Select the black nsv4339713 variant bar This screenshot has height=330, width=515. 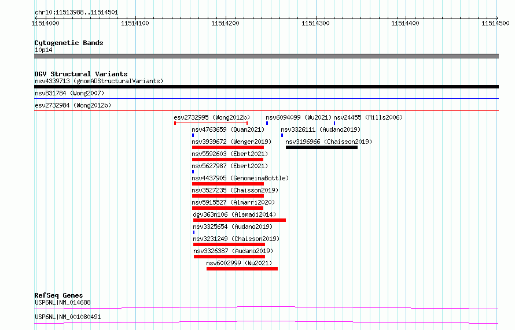[x=266, y=87]
